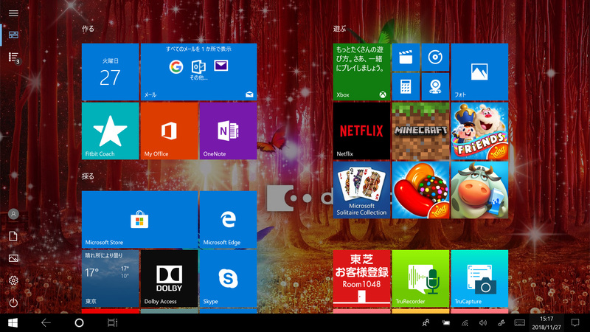Open the Calendar tile showing 27
The image size is (590, 332).
point(110,72)
